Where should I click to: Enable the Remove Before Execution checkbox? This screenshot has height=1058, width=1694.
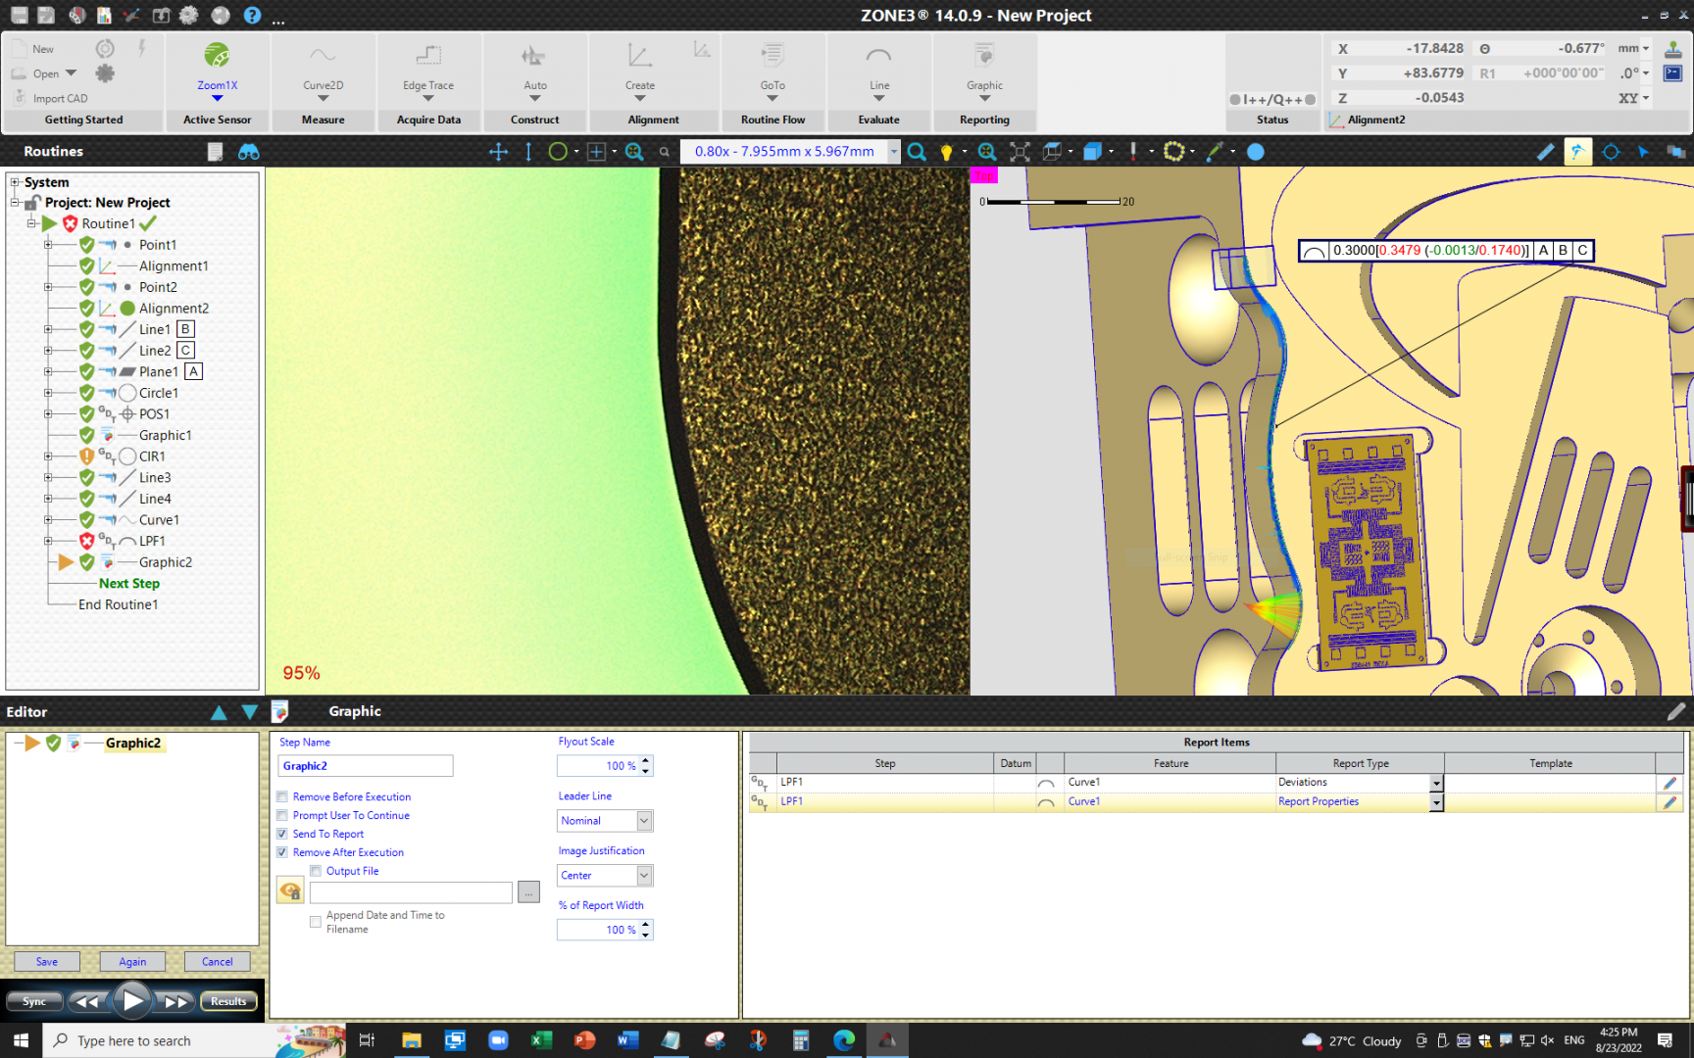click(282, 796)
